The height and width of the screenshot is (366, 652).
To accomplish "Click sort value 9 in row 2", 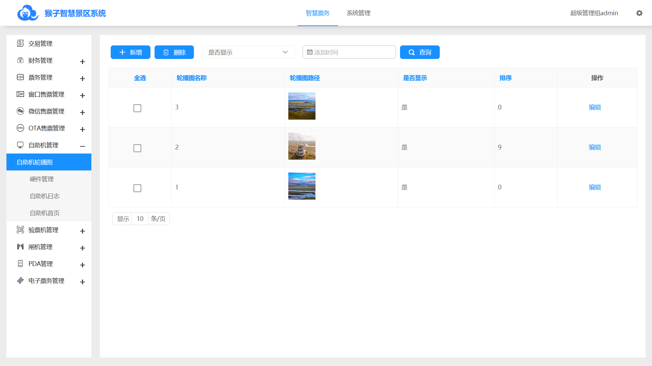I will (x=500, y=147).
